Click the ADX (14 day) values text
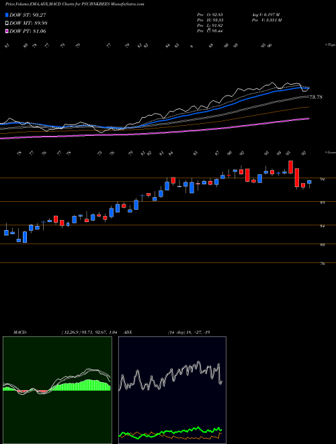This screenshot has height=444, width=336. coord(189,332)
